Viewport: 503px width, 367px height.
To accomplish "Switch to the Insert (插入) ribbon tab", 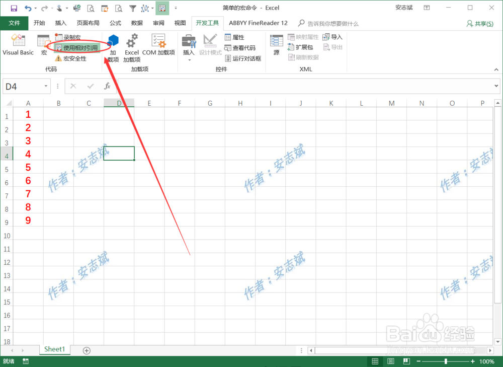I will click(x=61, y=23).
